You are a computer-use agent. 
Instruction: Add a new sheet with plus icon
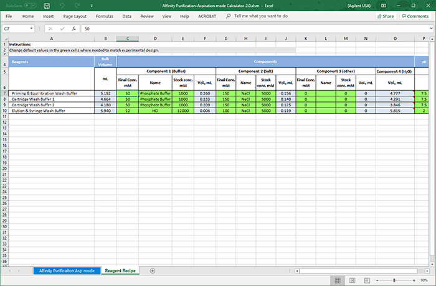153,270
